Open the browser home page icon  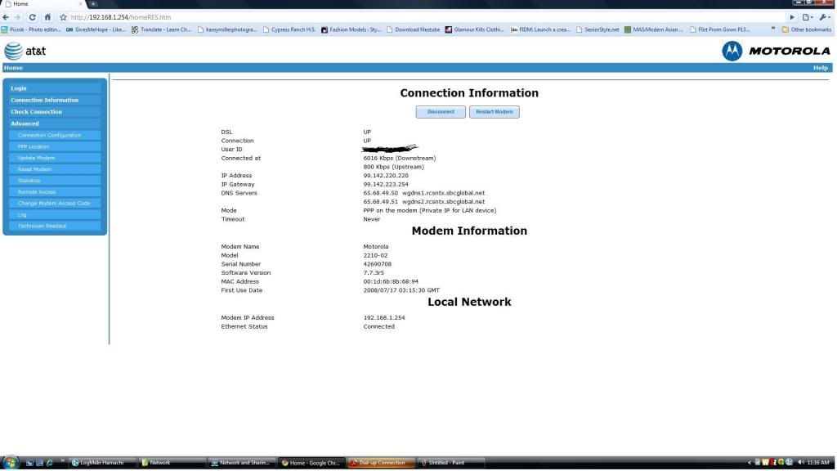tap(47, 17)
